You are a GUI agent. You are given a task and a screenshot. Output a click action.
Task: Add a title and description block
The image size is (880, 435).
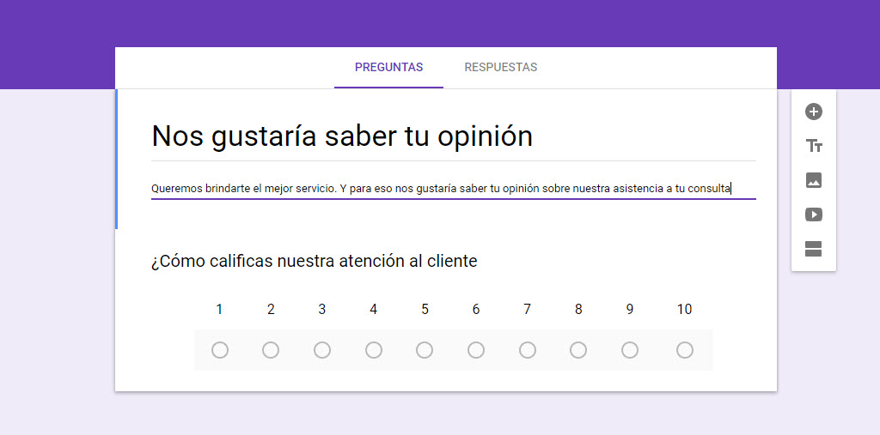(x=814, y=146)
